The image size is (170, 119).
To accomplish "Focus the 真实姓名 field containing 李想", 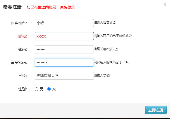I will (64, 23).
